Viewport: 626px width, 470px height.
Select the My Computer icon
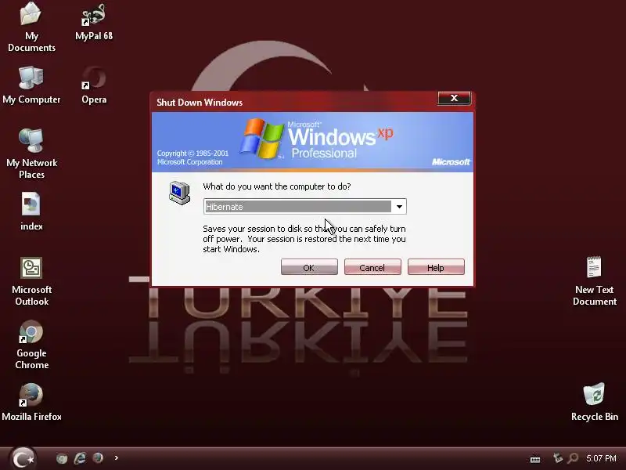pyautogui.click(x=31, y=85)
